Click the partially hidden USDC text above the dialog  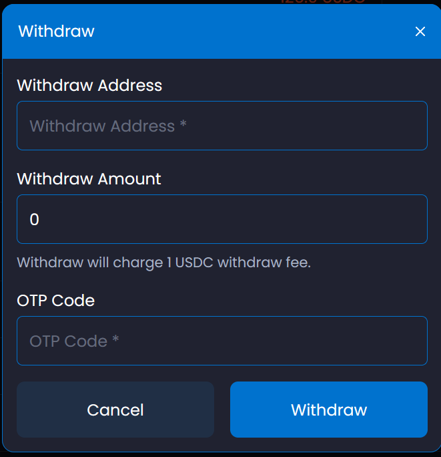(323, 2)
